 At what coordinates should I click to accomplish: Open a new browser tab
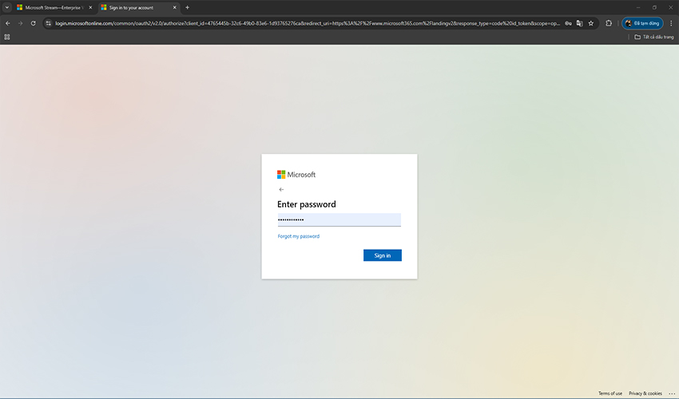tap(188, 7)
